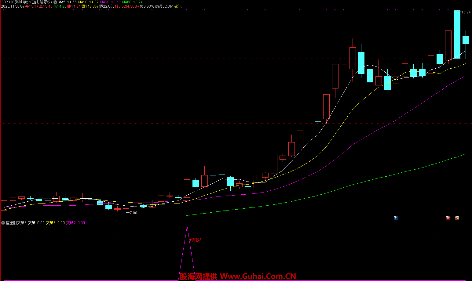Expand the 巨量阴突破F indicator dropdown arrow

tap(3, 223)
